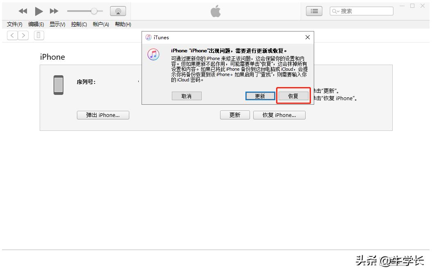Viewport: 432px width, 274px height.
Task: Click the fast-forward/next track icon
Action: click(54, 11)
